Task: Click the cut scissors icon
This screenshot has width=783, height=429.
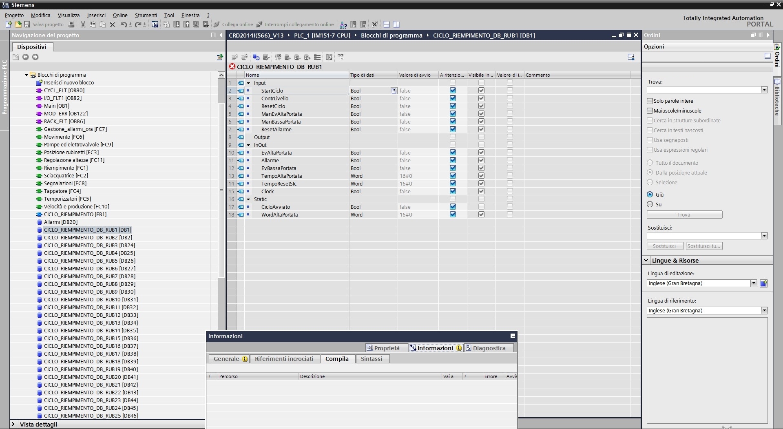Action: tap(83, 24)
